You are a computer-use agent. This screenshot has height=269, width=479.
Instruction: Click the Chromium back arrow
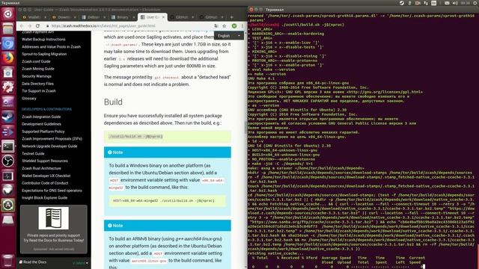tap(22, 26)
